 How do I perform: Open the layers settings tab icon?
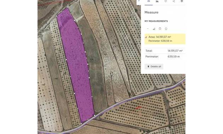pyautogui.click(x=182, y=1)
